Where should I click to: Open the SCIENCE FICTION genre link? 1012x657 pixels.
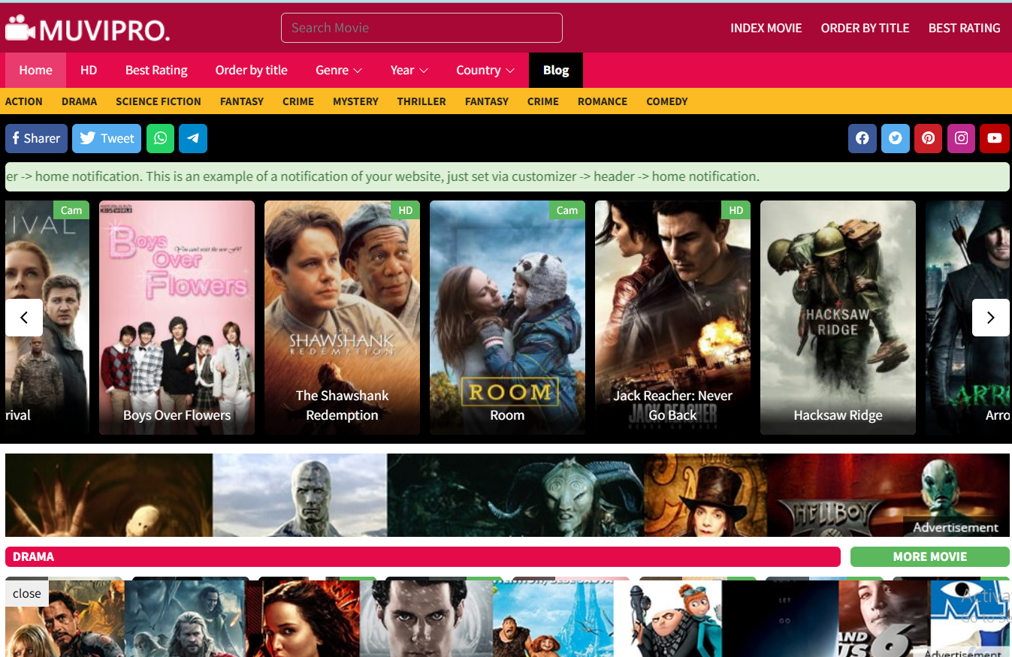coord(159,101)
